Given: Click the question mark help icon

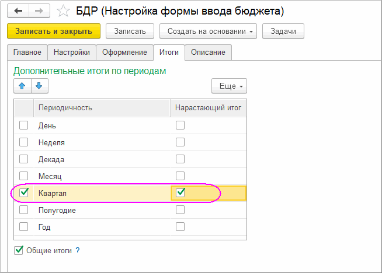Looking at the screenshot, I should click(77, 251).
